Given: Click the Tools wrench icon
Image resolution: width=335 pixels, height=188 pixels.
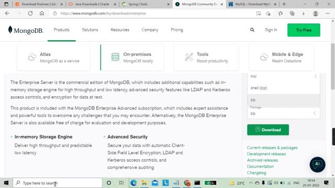Looking at the screenshot, I should pos(189,57).
